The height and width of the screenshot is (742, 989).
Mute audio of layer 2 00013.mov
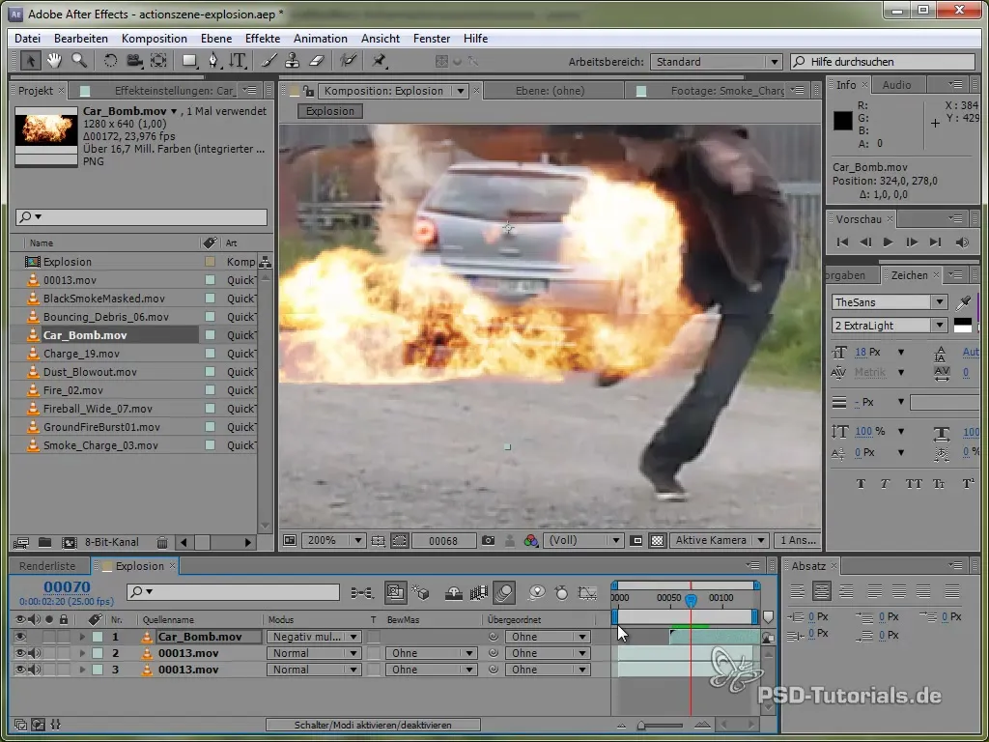pyautogui.click(x=34, y=654)
